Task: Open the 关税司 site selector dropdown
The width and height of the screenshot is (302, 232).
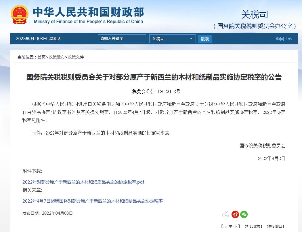Action: (172, 39)
